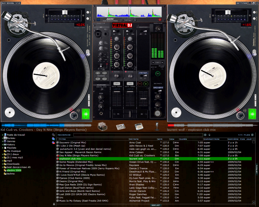259x207 pixels.
Task: Toggle the Flanger effect A/B deck switch
Action: click(143, 76)
